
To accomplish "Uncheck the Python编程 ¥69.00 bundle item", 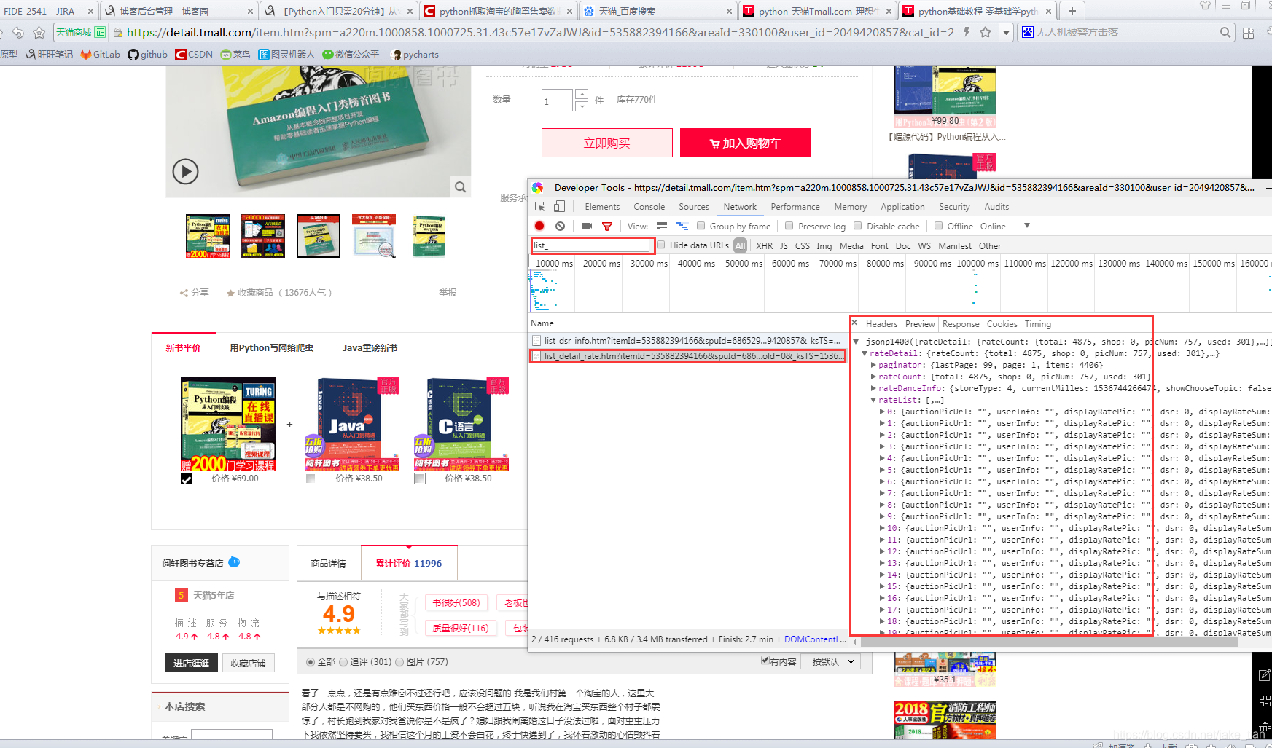I will [x=187, y=479].
